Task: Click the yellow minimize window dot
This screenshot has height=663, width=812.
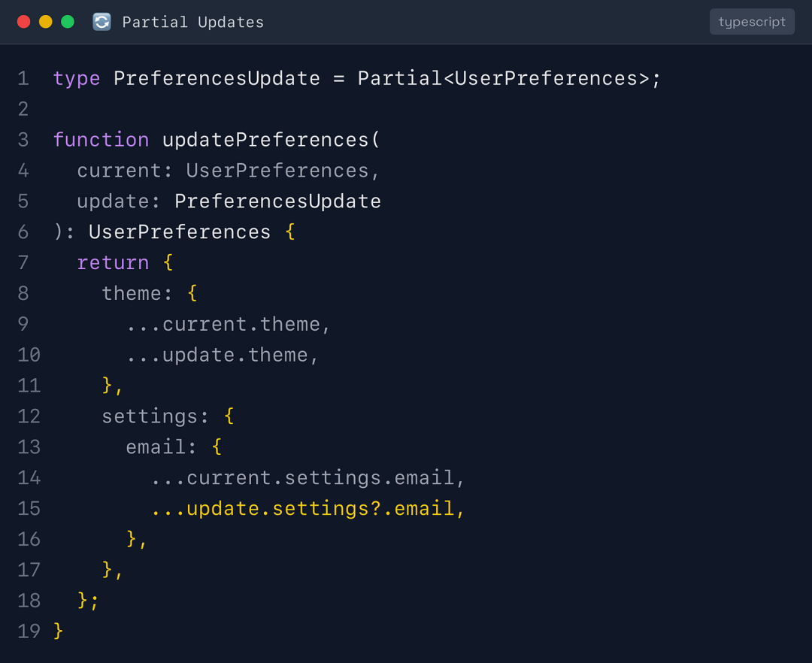Action: [x=45, y=22]
